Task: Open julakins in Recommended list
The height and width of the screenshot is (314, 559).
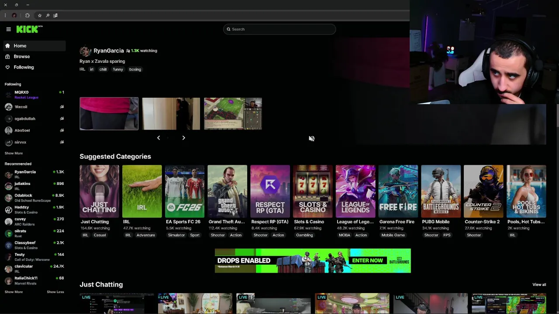Action: click(35, 186)
